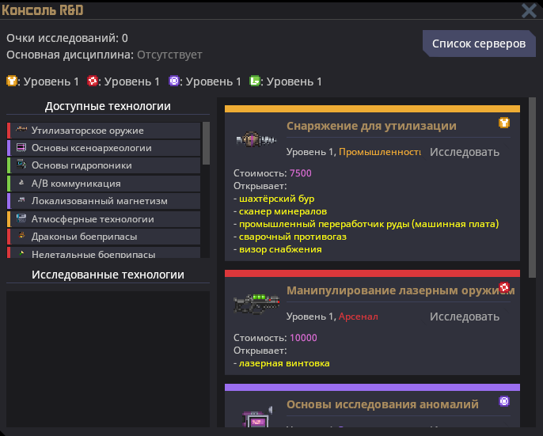Click the available technologies list scrollbar
543x436 pixels.
[207, 142]
